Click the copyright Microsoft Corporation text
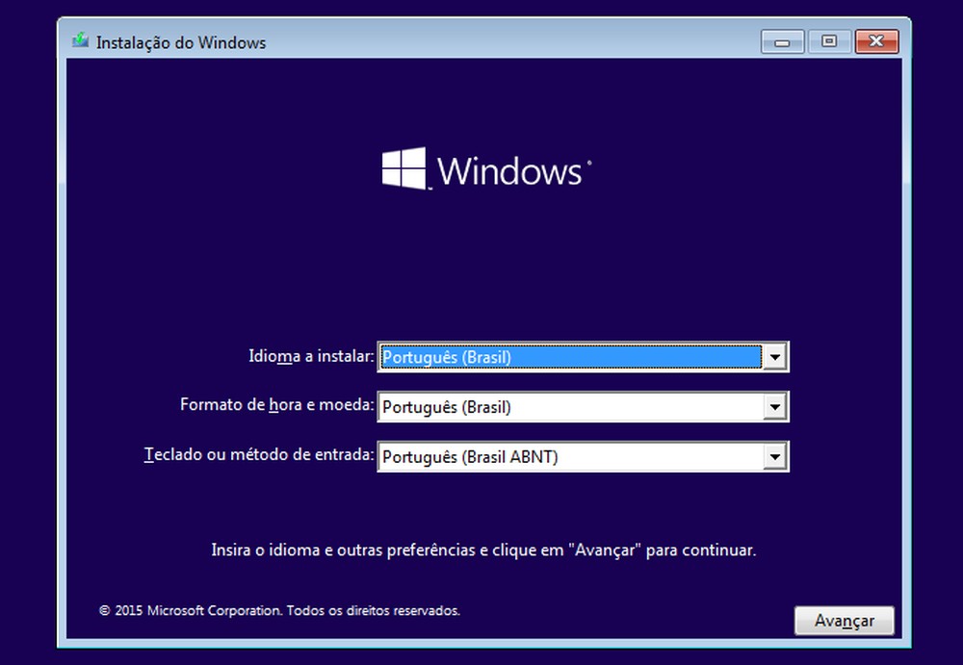Viewport: 963px width, 665px height. [x=278, y=610]
